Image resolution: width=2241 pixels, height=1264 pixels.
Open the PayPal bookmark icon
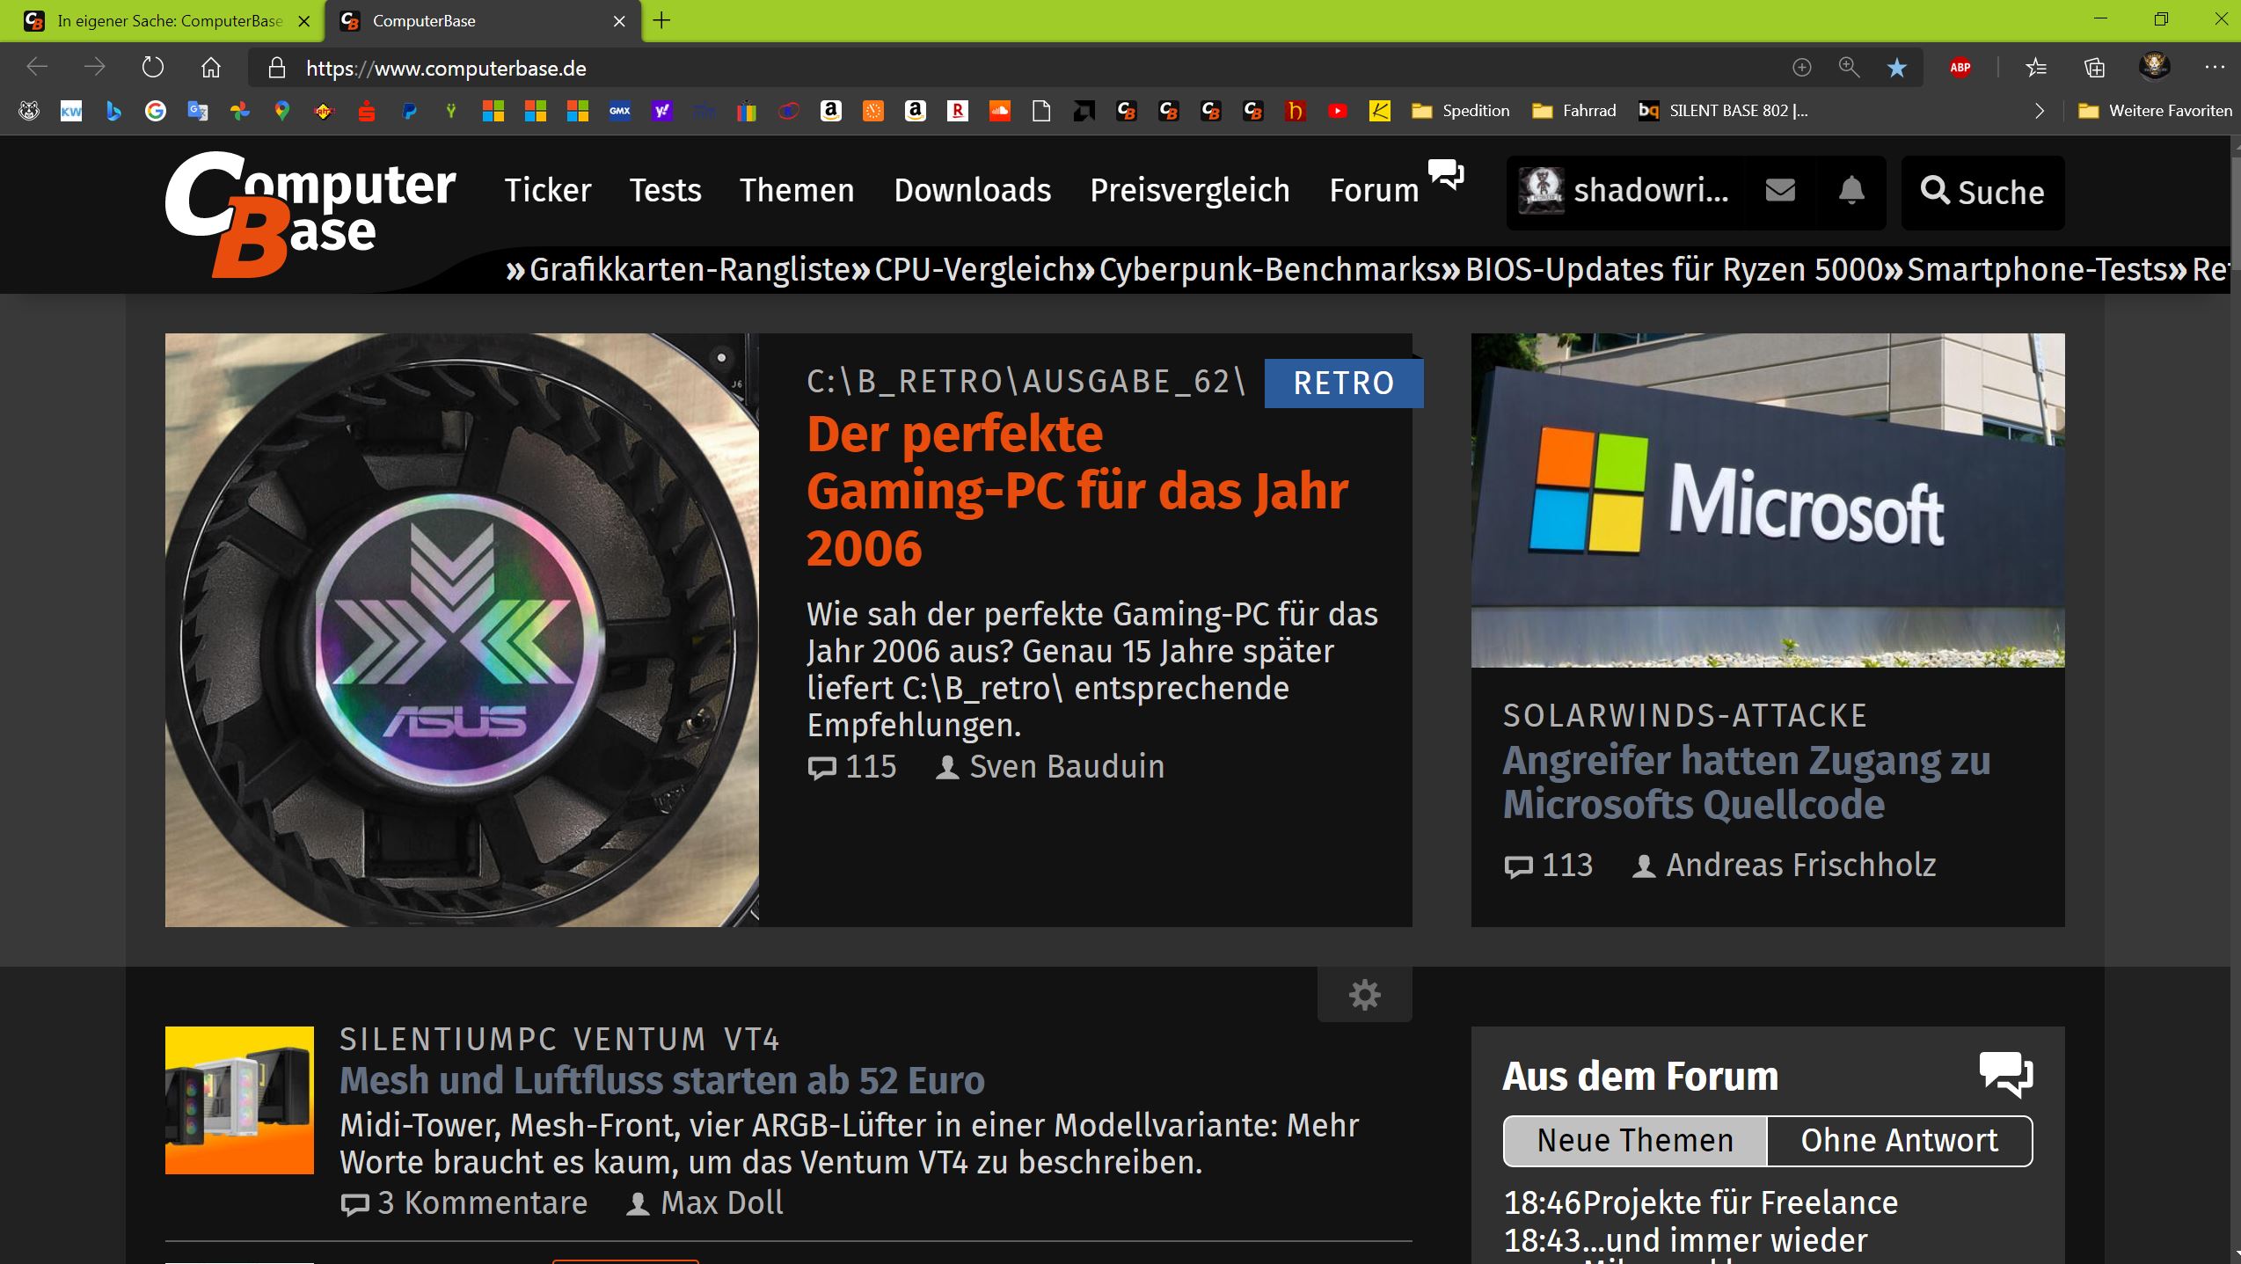pyautogui.click(x=408, y=111)
